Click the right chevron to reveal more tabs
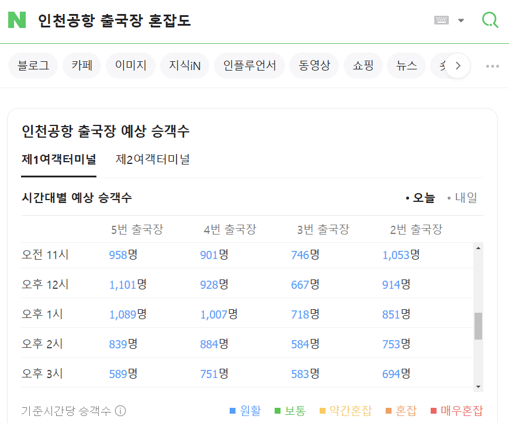Image resolution: width=509 pixels, height=423 pixels. pyautogui.click(x=458, y=65)
